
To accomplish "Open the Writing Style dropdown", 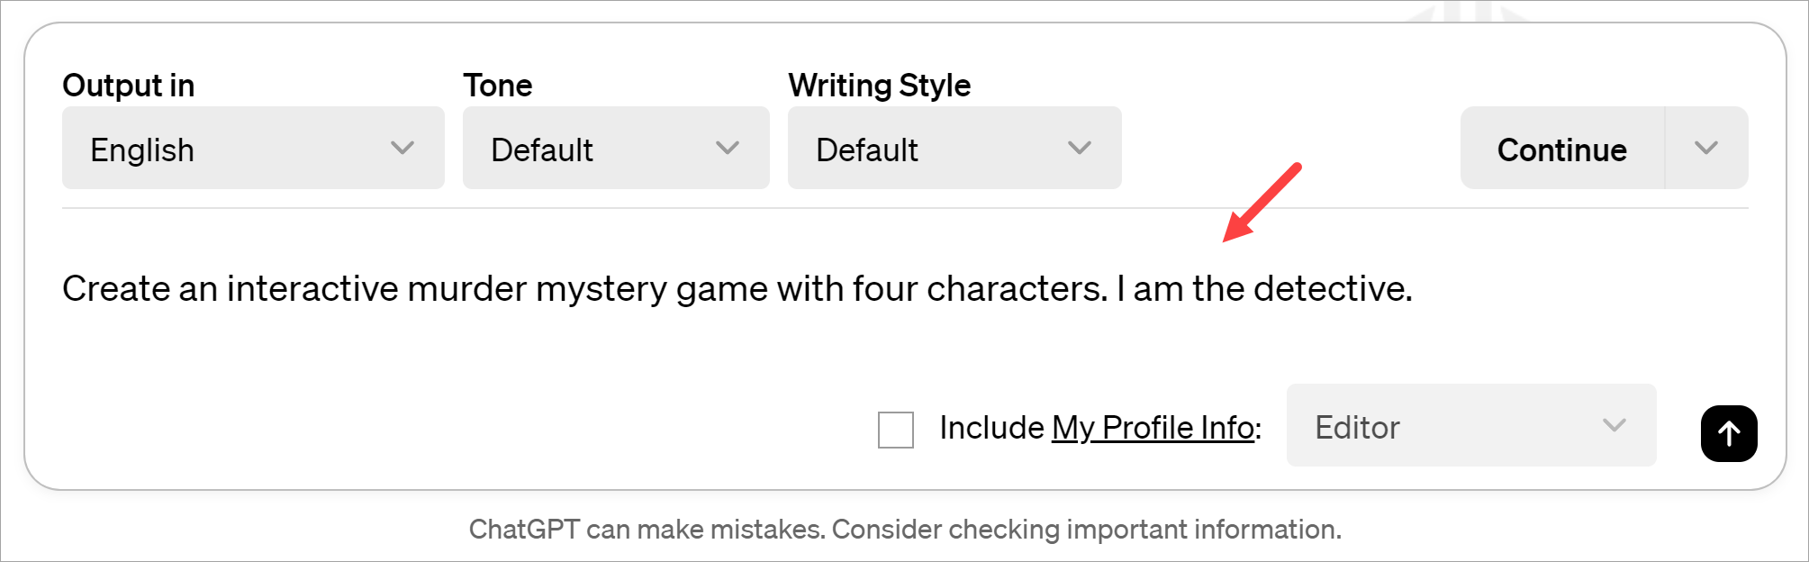I will click(954, 147).
